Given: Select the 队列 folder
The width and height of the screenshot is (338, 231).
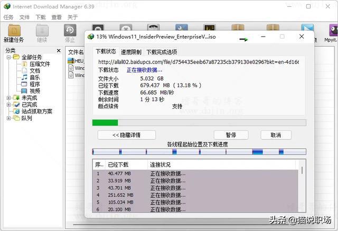Looking at the screenshot, I should click(x=27, y=118).
